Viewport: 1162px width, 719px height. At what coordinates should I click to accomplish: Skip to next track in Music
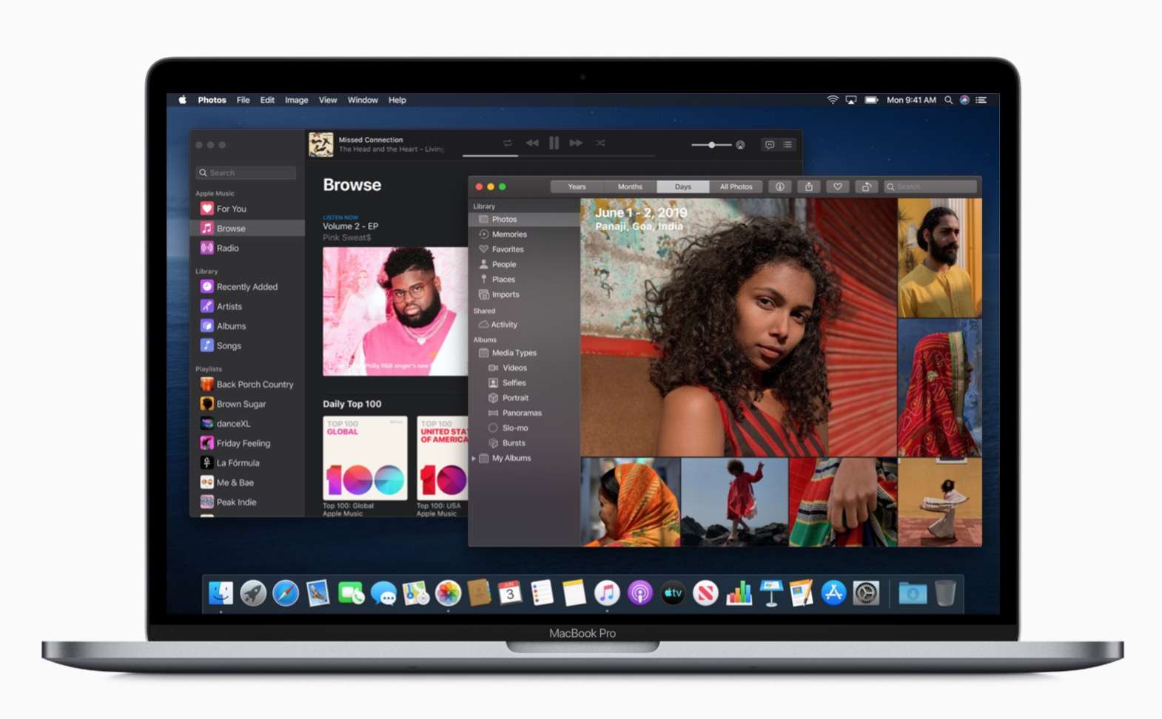(x=576, y=143)
